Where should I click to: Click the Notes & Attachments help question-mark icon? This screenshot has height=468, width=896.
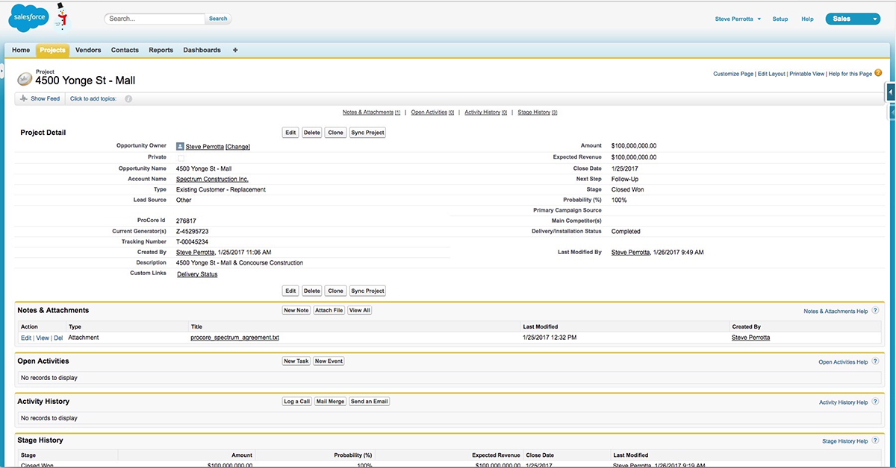pos(875,311)
